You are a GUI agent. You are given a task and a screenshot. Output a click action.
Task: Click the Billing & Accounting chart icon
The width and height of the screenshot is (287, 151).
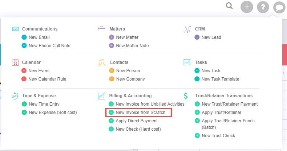point(101,96)
